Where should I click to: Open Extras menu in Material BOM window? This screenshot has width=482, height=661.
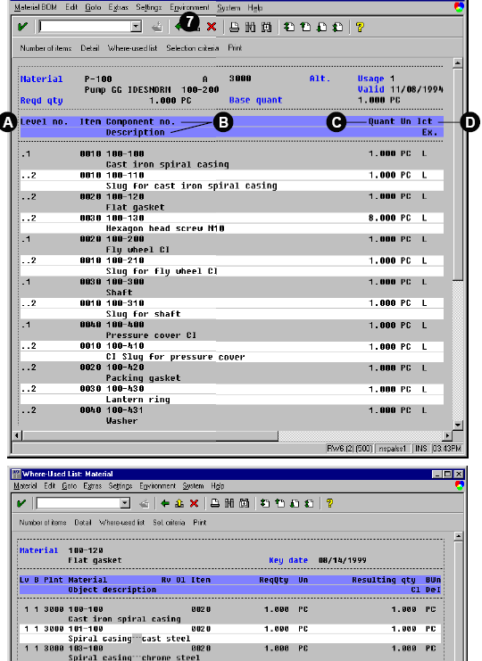tap(118, 7)
